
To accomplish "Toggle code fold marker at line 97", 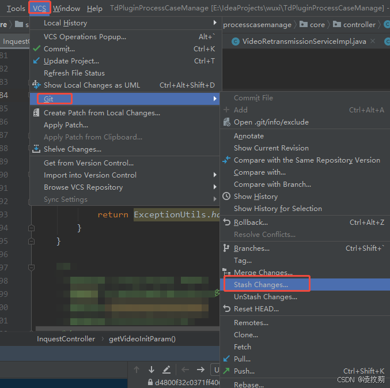I will click(31, 268).
